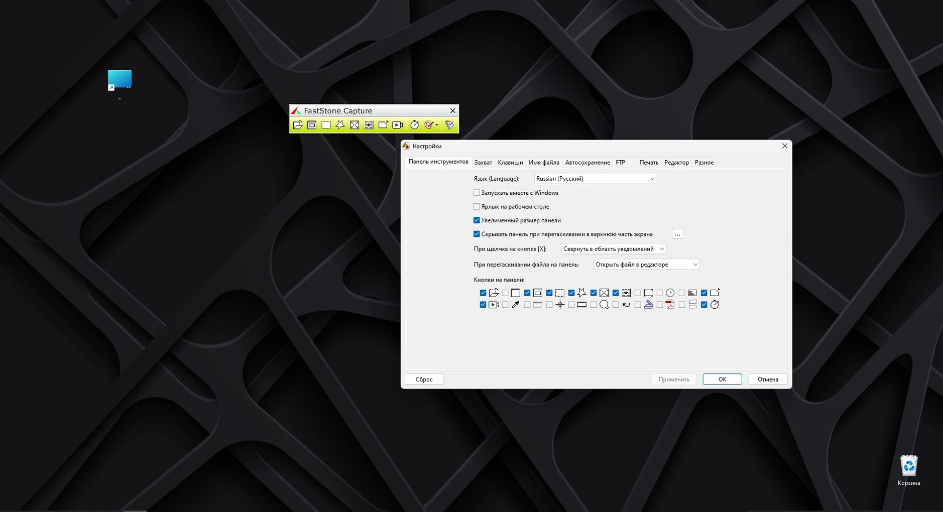
Task: Confirm settings with OK button
Action: pos(722,379)
